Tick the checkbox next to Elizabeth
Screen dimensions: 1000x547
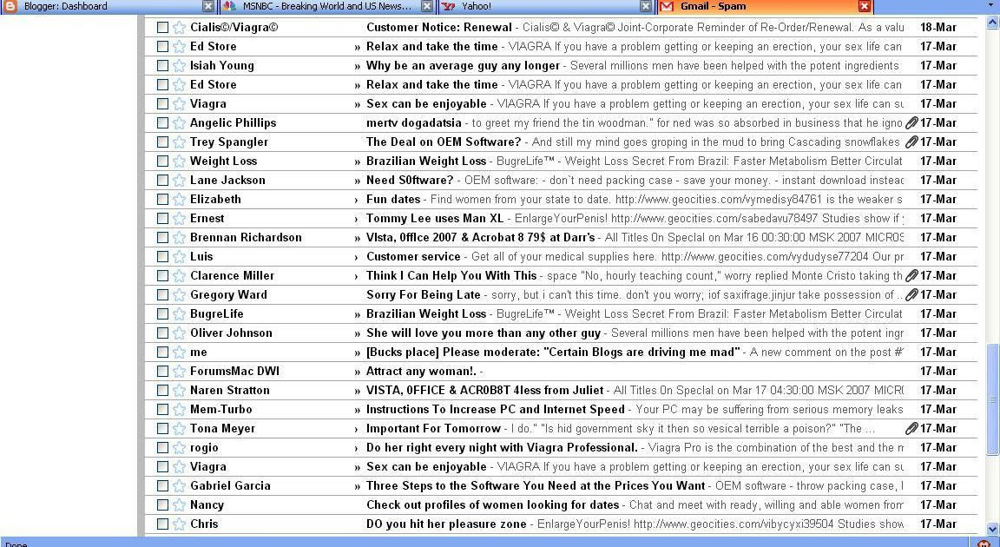[162, 200]
